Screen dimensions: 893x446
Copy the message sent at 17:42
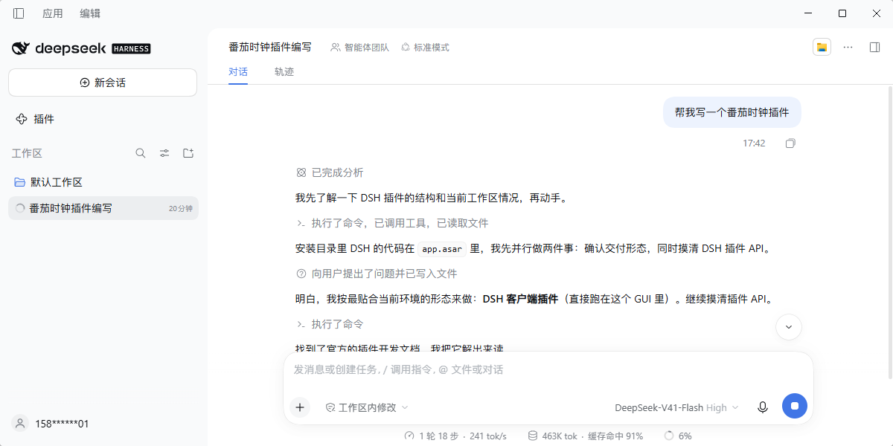[x=790, y=143]
